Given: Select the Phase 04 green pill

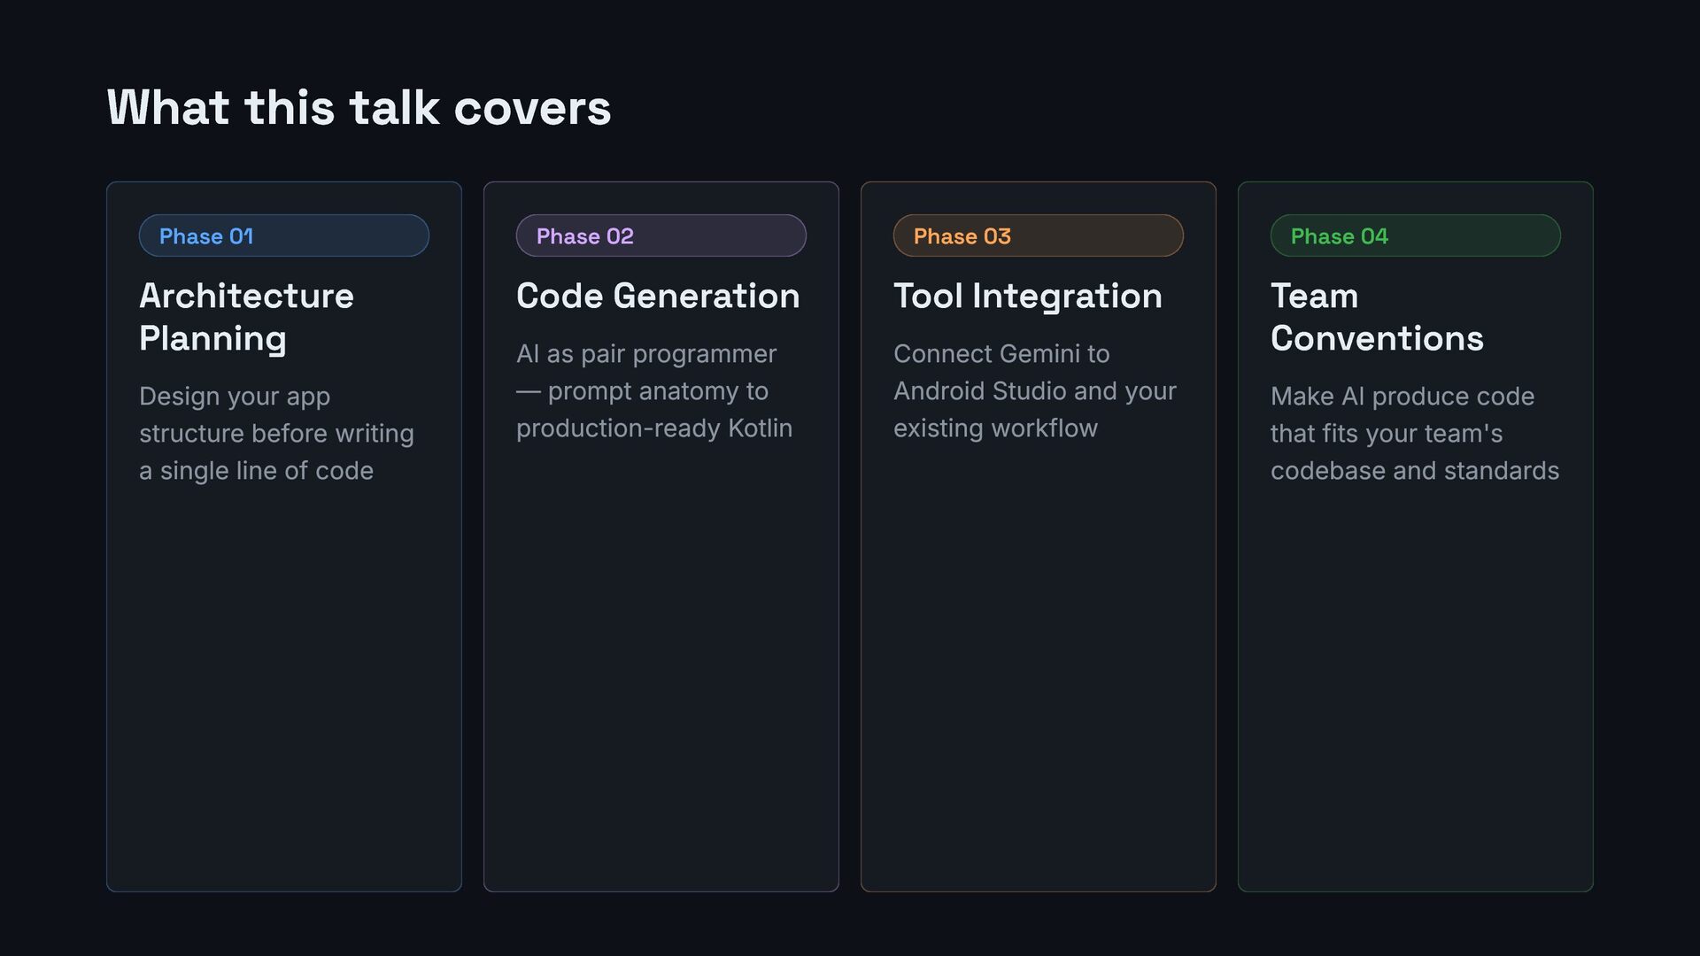Looking at the screenshot, I should 1416,235.
